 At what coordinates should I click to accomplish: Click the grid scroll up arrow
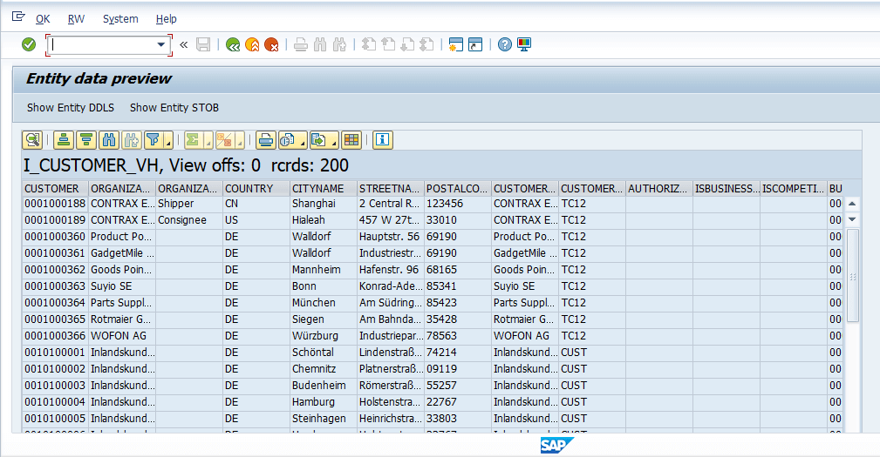[x=852, y=204]
